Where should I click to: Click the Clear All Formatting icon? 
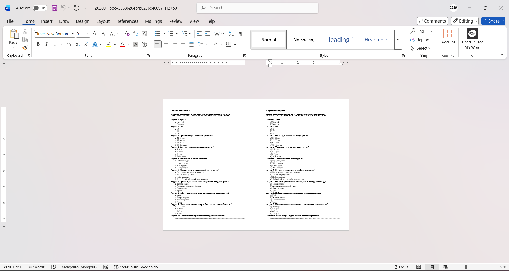[x=127, y=34]
